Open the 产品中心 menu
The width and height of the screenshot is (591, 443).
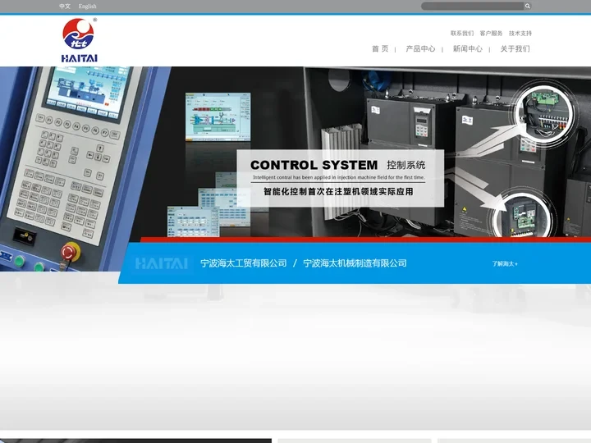click(420, 48)
